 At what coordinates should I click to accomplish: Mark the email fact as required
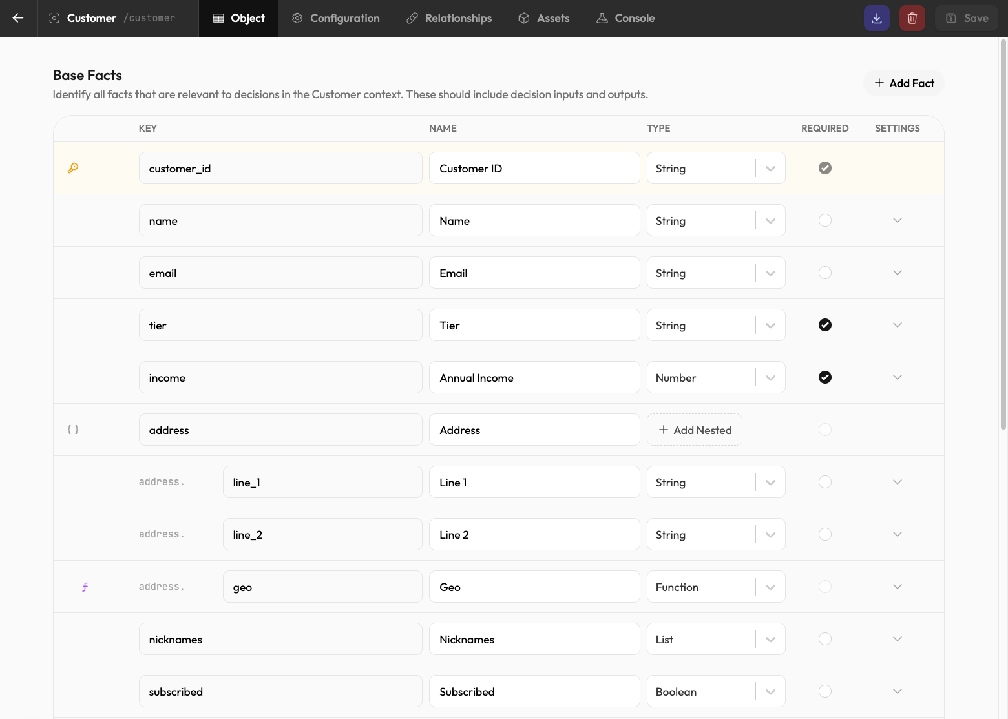pos(825,273)
